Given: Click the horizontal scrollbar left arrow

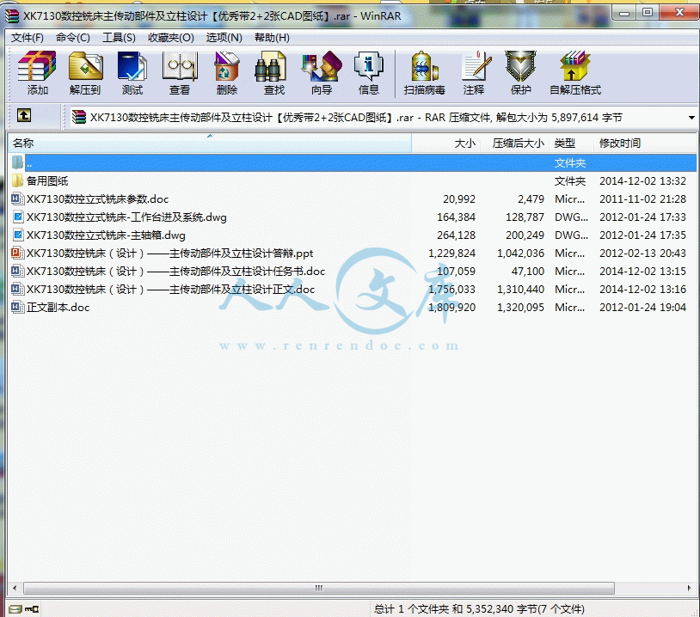Looking at the screenshot, I should point(15,588).
